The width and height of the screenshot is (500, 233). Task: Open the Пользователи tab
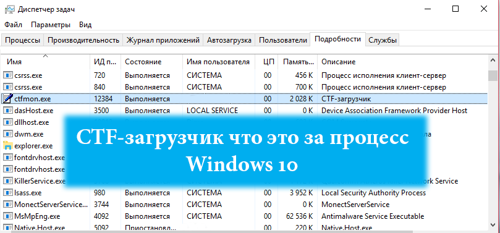point(283,40)
